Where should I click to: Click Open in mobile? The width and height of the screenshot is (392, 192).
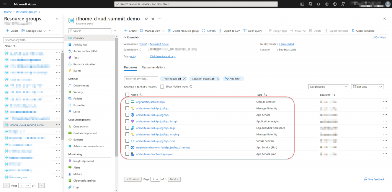(x=363, y=31)
